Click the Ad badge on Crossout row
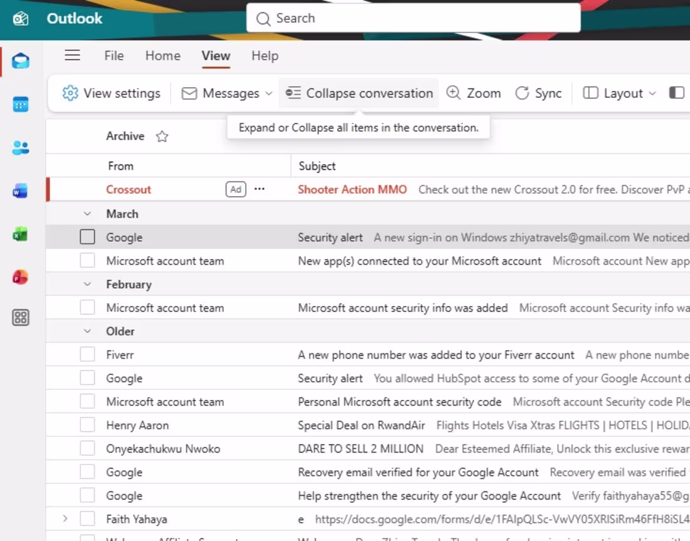Screen dimensions: 690x541 coord(236,189)
